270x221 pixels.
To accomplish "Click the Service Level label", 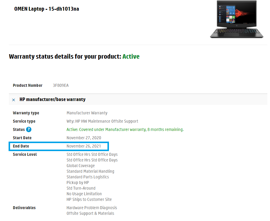I will [25, 154].
